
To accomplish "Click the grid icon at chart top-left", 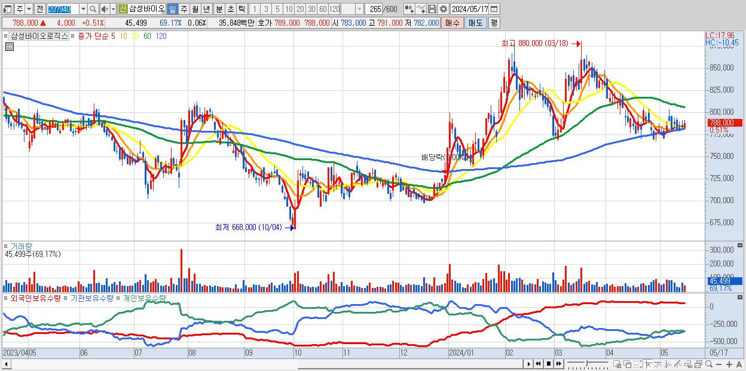I will [x=9, y=47].
